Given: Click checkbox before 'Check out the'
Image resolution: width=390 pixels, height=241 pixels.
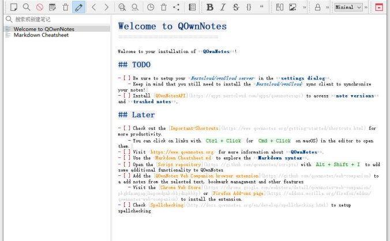Looking at the screenshot, I should tap(127, 128).
